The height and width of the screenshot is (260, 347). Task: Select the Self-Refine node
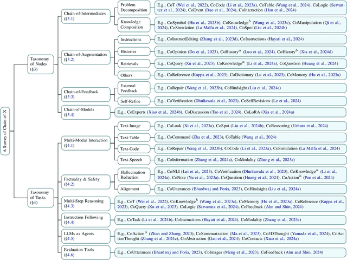pyautogui.click(x=132, y=100)
